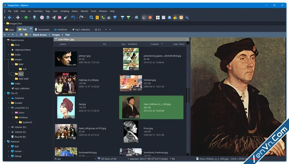Open the Undo history dropdown arrow
Screen dimensions: 289x164
pyautogui.click(x=77, y=18)
